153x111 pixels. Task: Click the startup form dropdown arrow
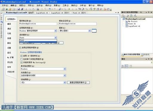point(56,38)
